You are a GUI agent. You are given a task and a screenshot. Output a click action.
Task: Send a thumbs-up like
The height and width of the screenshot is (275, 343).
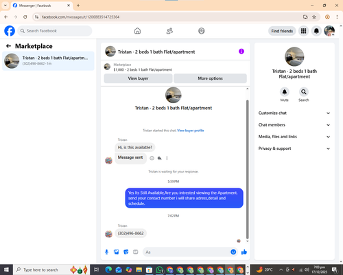pos(244,252)
